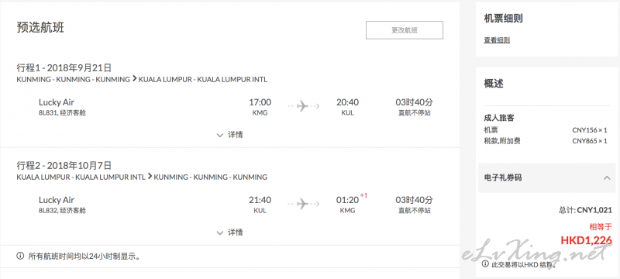The width and height of the screenshot is (620, 279).
Task: Click the down chevron icon for 行程2 详情
Action: 220,232
